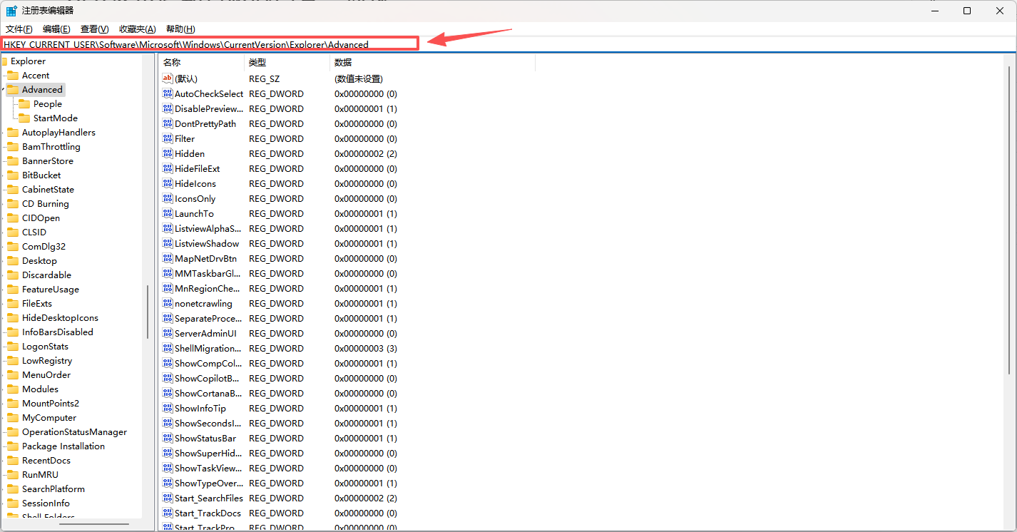Image resolution: width=1017 pixels, height=532 pixels.
Task: Click the People subkey folder icon
Action: pyautogui.click(x=24, y=104)
